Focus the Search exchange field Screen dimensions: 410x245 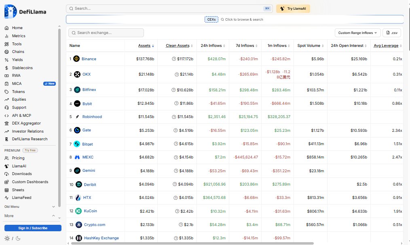106,33
